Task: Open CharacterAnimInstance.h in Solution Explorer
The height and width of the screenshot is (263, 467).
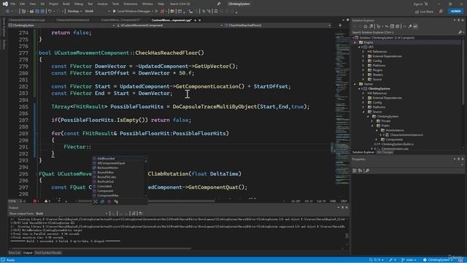Action: point(406,135)
